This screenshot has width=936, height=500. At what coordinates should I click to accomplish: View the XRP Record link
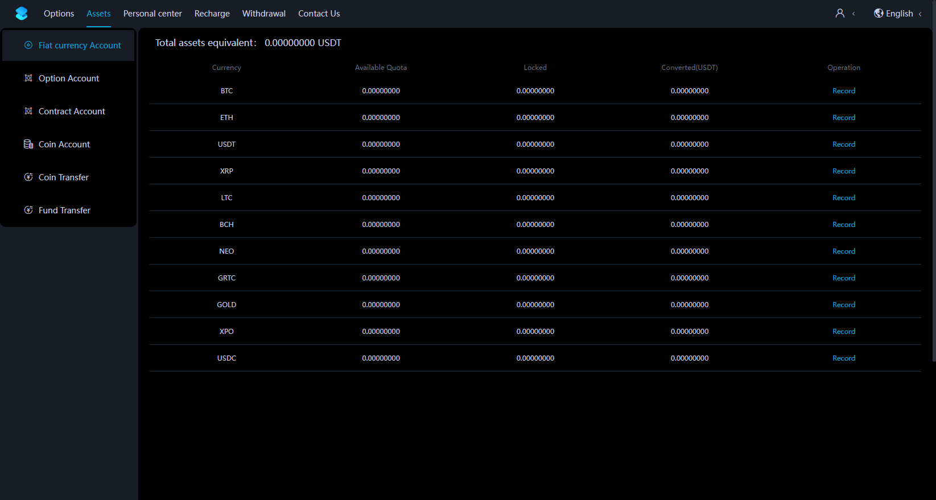coord(844,171)
